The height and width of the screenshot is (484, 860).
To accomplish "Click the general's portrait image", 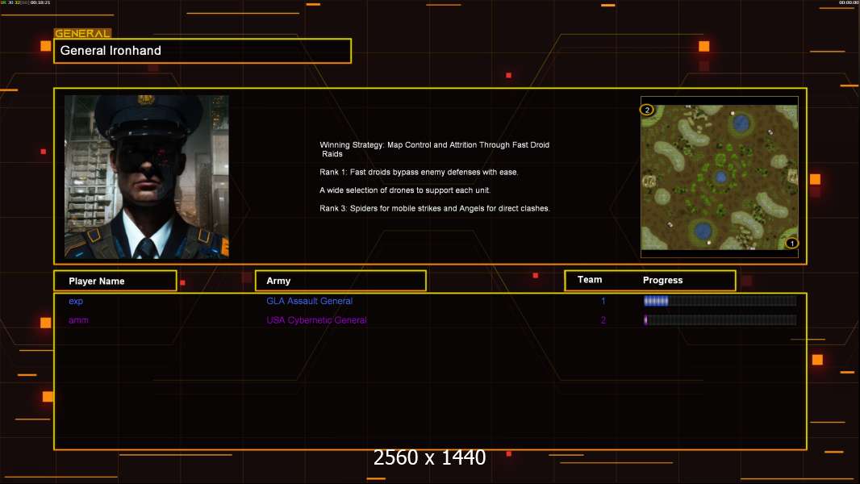I will pos(147,177).
